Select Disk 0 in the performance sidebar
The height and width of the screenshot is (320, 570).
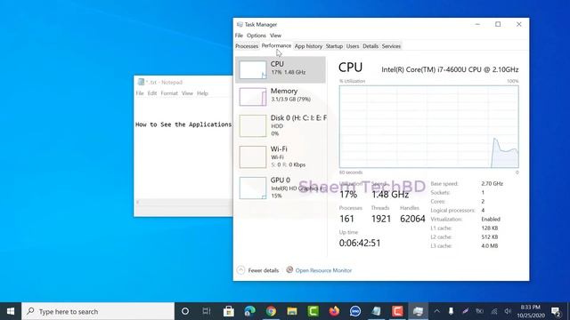(281, 125)
